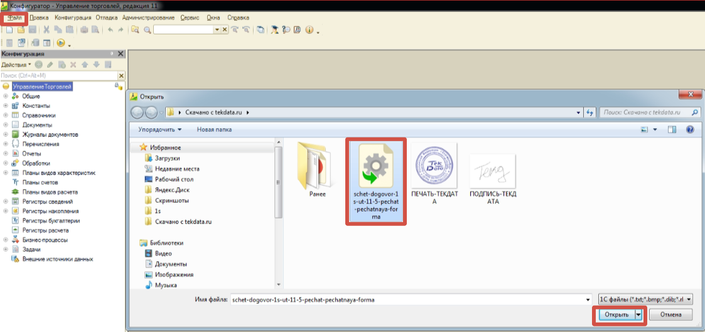Expand the Отчеты tree node
705x332 pixels.
click(6, 154)
